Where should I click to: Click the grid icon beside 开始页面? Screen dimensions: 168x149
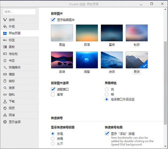point(5,33)
